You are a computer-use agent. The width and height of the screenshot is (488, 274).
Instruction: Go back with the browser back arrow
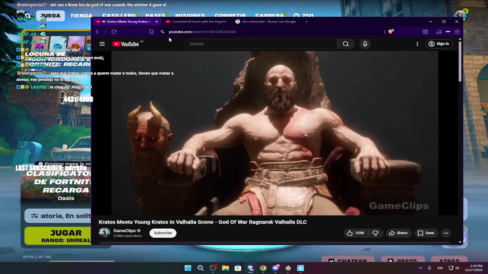coord(97,32)
